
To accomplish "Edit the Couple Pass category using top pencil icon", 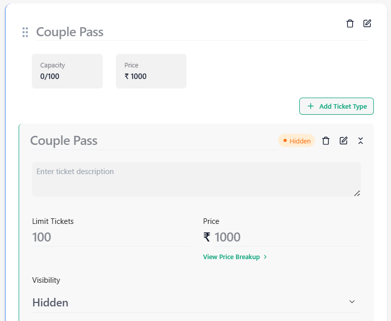I will click(x=367, y=24).
